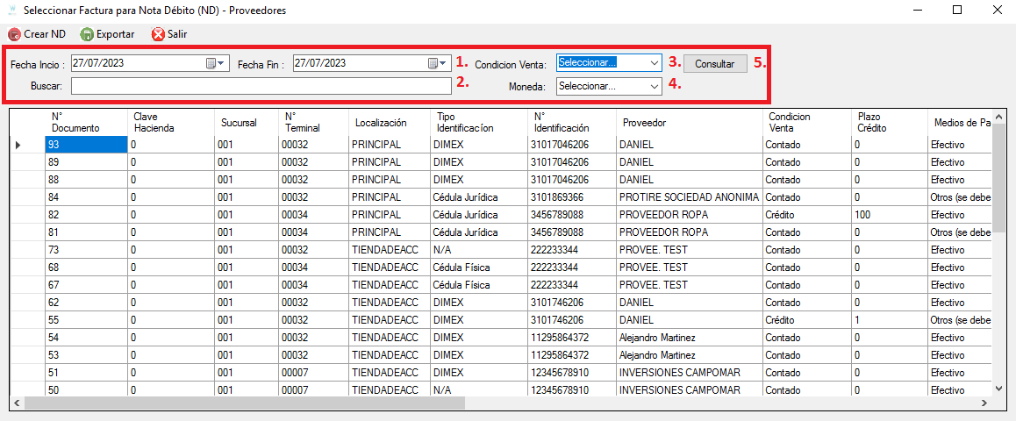
Task: Select document number 84 cell
Action: pyautogui.click(x=86, y=196)
